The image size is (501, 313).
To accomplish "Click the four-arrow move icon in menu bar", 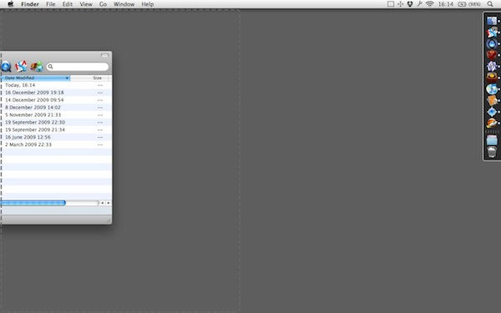I will click(x=400, y=4).
